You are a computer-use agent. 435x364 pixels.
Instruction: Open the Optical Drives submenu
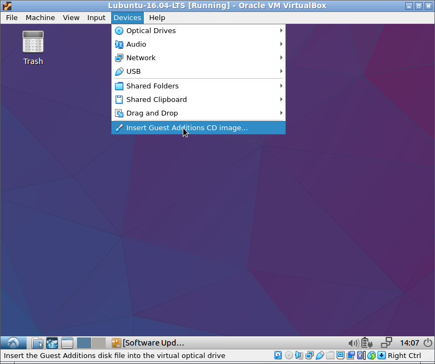[199, 30]
